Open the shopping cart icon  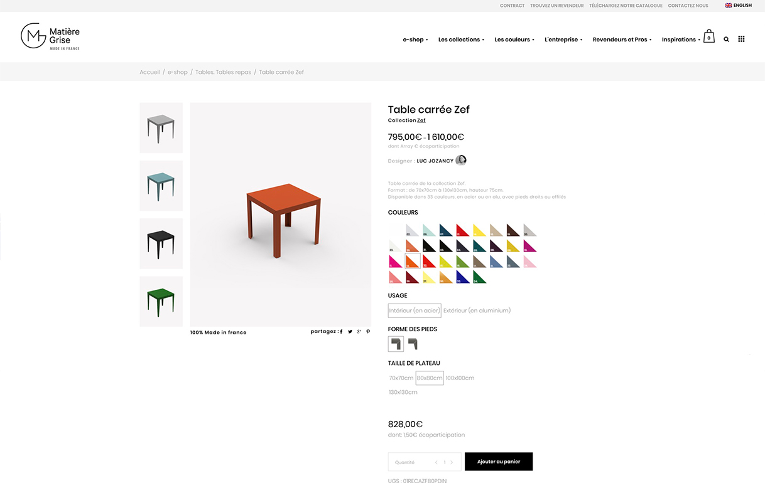708,36
